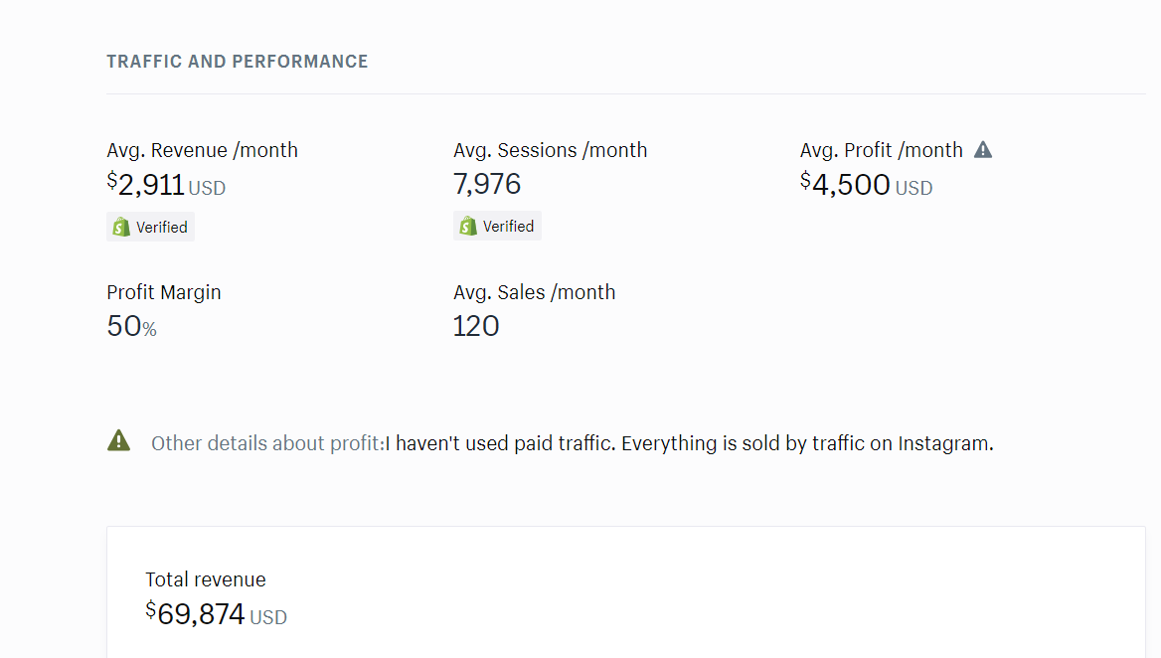Click the Traffic and Performance heading

237,62
